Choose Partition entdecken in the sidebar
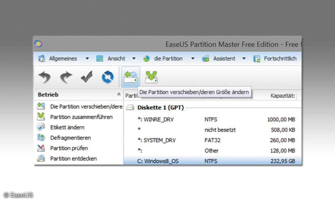This screenshot has width=335, height=201. click(73, 158)
